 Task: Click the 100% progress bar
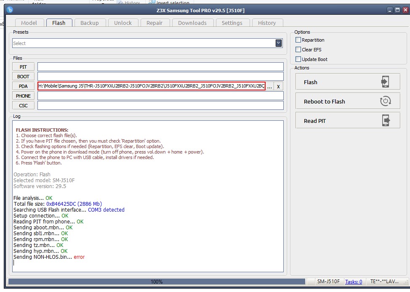[x=157, y=281]
